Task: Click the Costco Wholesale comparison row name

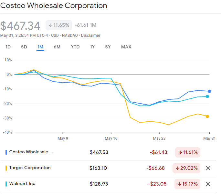Action: click(x=31, y=152)
